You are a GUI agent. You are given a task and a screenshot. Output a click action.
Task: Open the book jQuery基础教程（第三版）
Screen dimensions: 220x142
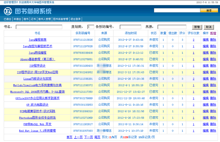tap(38, 59)
